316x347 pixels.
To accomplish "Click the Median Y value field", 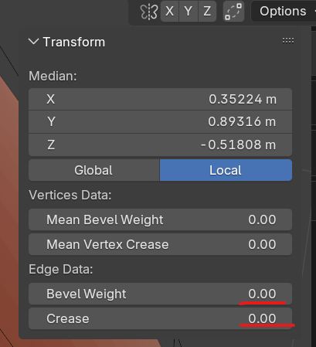I will (x=160, y=122).
